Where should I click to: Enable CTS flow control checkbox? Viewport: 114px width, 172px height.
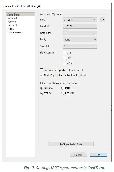[64, 52]
